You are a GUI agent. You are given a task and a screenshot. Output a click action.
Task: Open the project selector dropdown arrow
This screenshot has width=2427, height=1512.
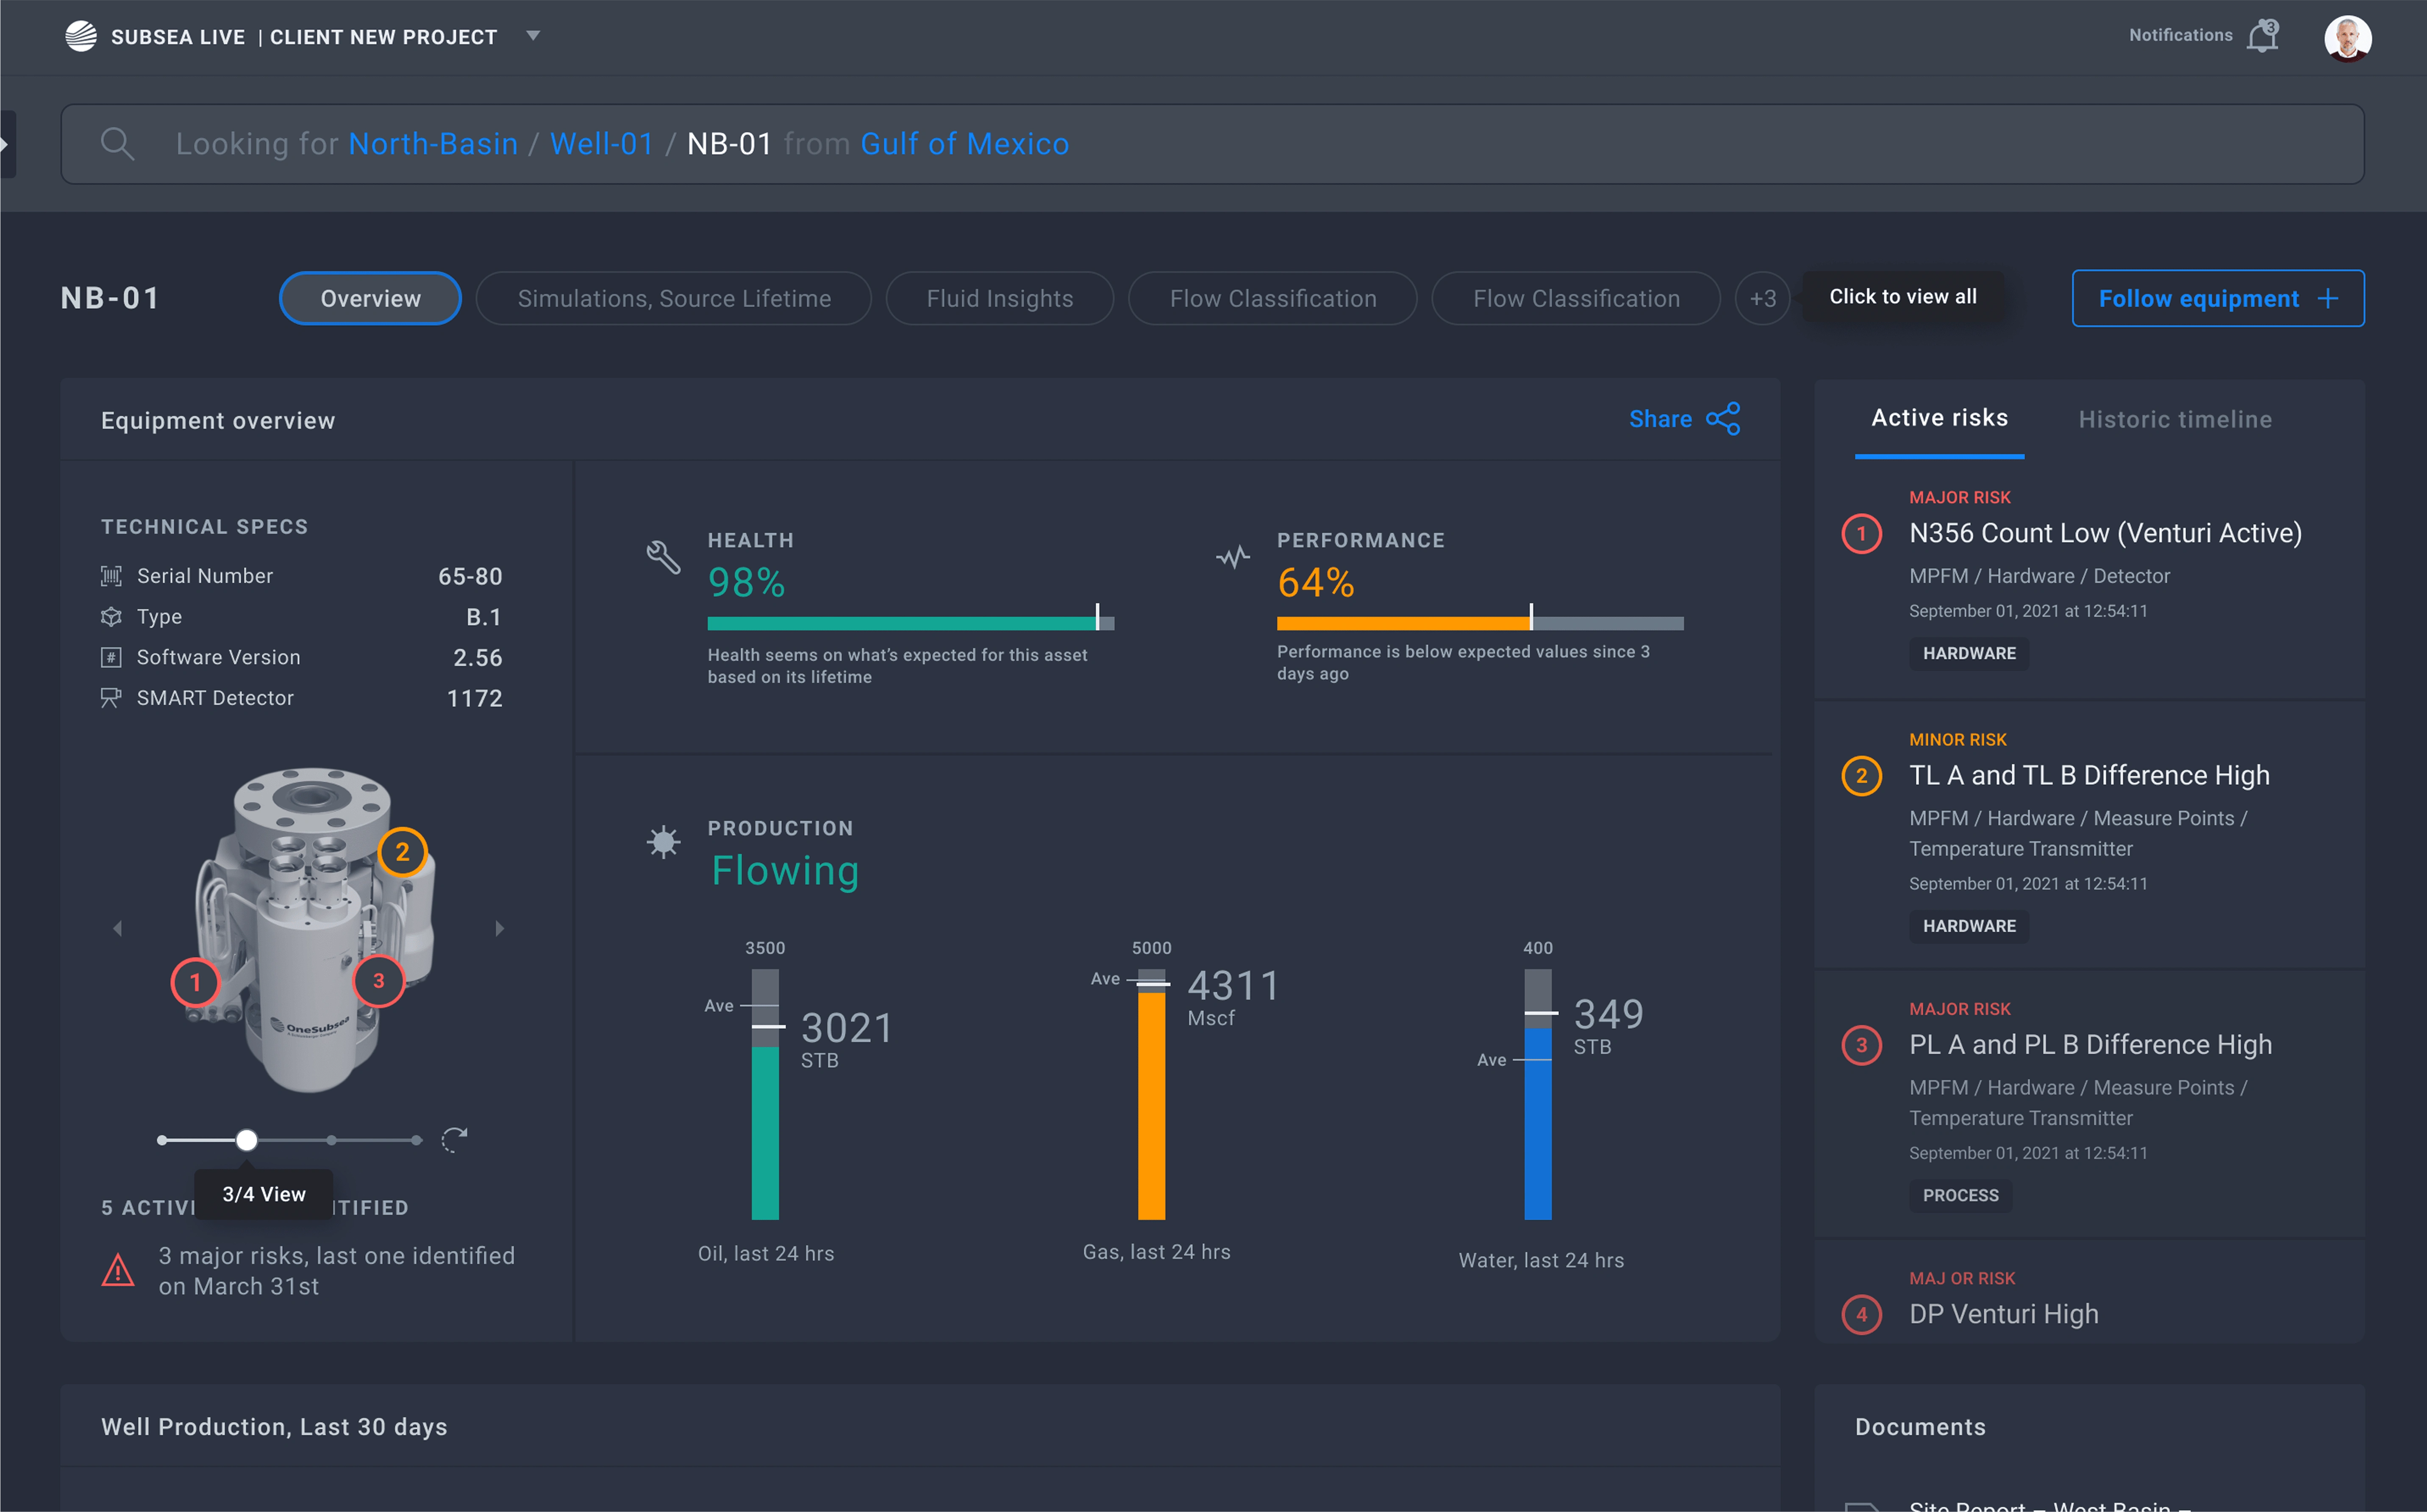(533, 36)
